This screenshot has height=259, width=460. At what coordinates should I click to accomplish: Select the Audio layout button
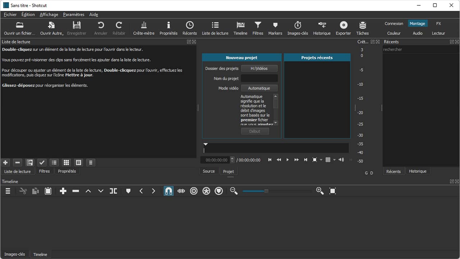coord(418,33)
